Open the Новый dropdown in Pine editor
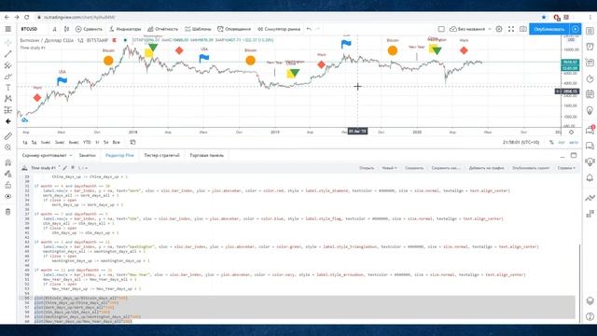The image size is (597, 336). [x=389, y=168]
